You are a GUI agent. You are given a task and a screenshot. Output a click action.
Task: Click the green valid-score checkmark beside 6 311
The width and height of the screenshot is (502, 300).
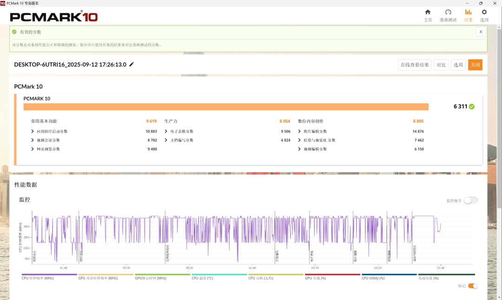pos(472,107)
